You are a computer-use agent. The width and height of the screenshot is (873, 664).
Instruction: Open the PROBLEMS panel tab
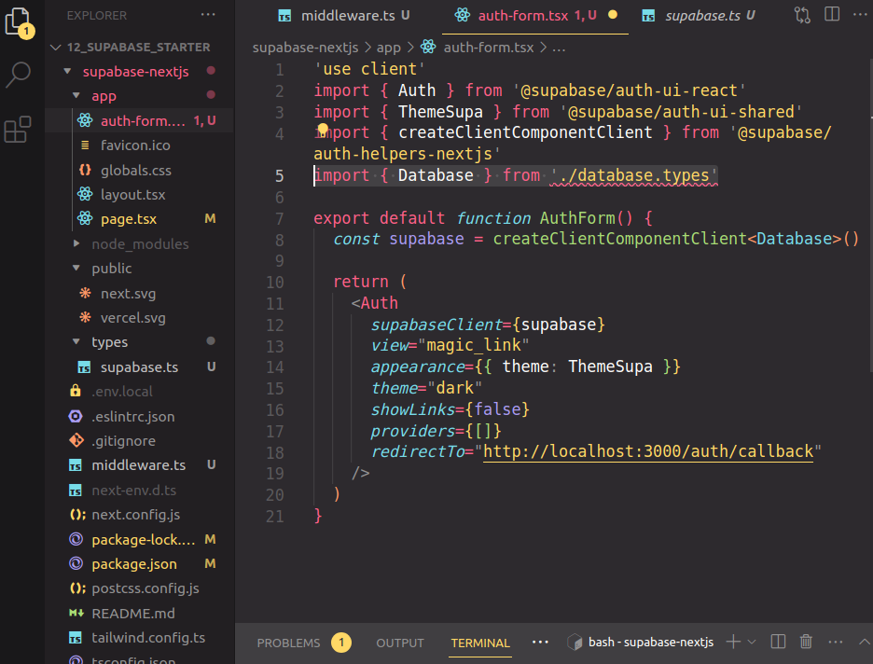(x=288, y=643)
